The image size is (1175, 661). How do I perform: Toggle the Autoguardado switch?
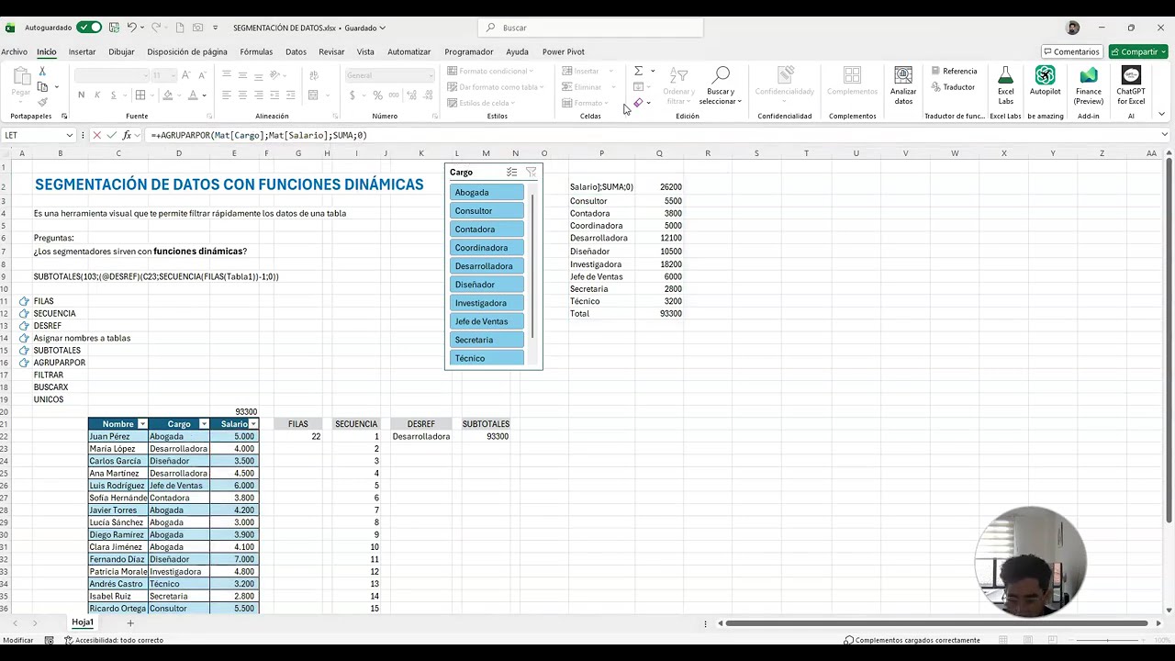(89, 28)
